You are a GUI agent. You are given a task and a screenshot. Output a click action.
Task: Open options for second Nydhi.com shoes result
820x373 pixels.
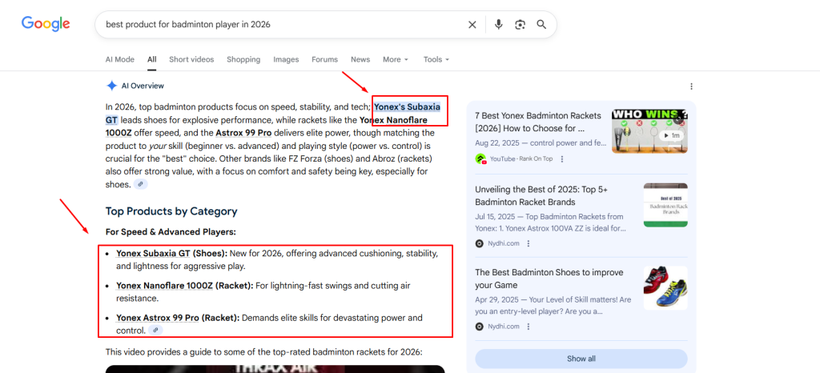click(x=529, y=327)
